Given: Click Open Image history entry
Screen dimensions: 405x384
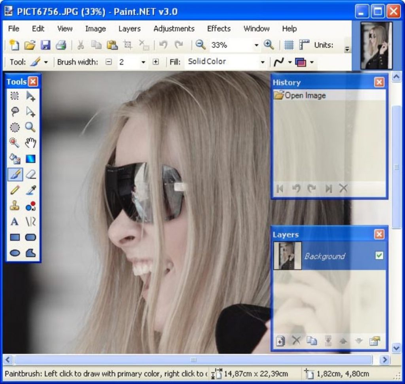Looking at the screenshot, I should pos(305,95).
